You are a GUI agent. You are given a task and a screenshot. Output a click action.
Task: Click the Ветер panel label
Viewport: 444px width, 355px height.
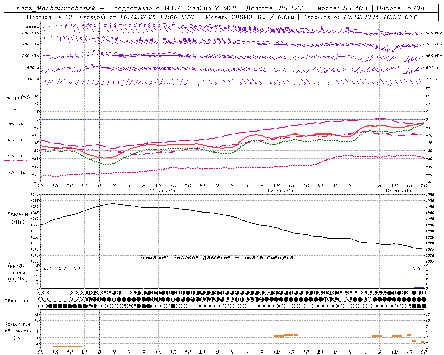click(x=32, y=26)
